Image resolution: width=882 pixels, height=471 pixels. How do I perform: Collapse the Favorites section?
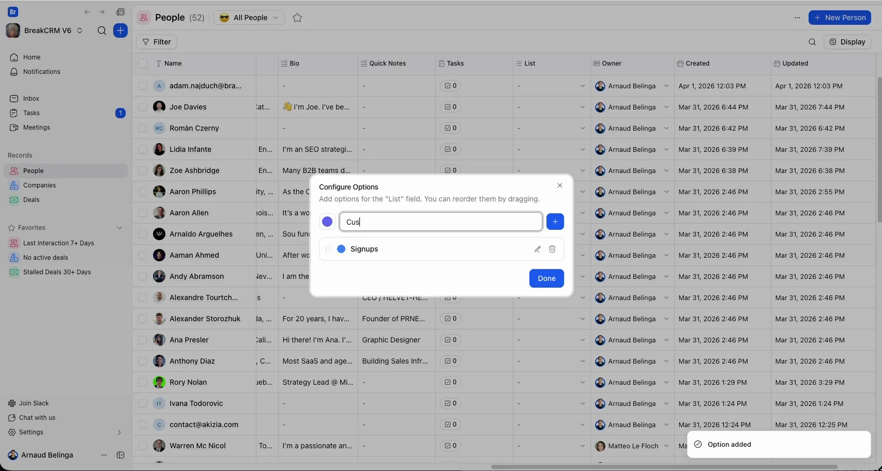pyautogui.click(x=119, y=228)
